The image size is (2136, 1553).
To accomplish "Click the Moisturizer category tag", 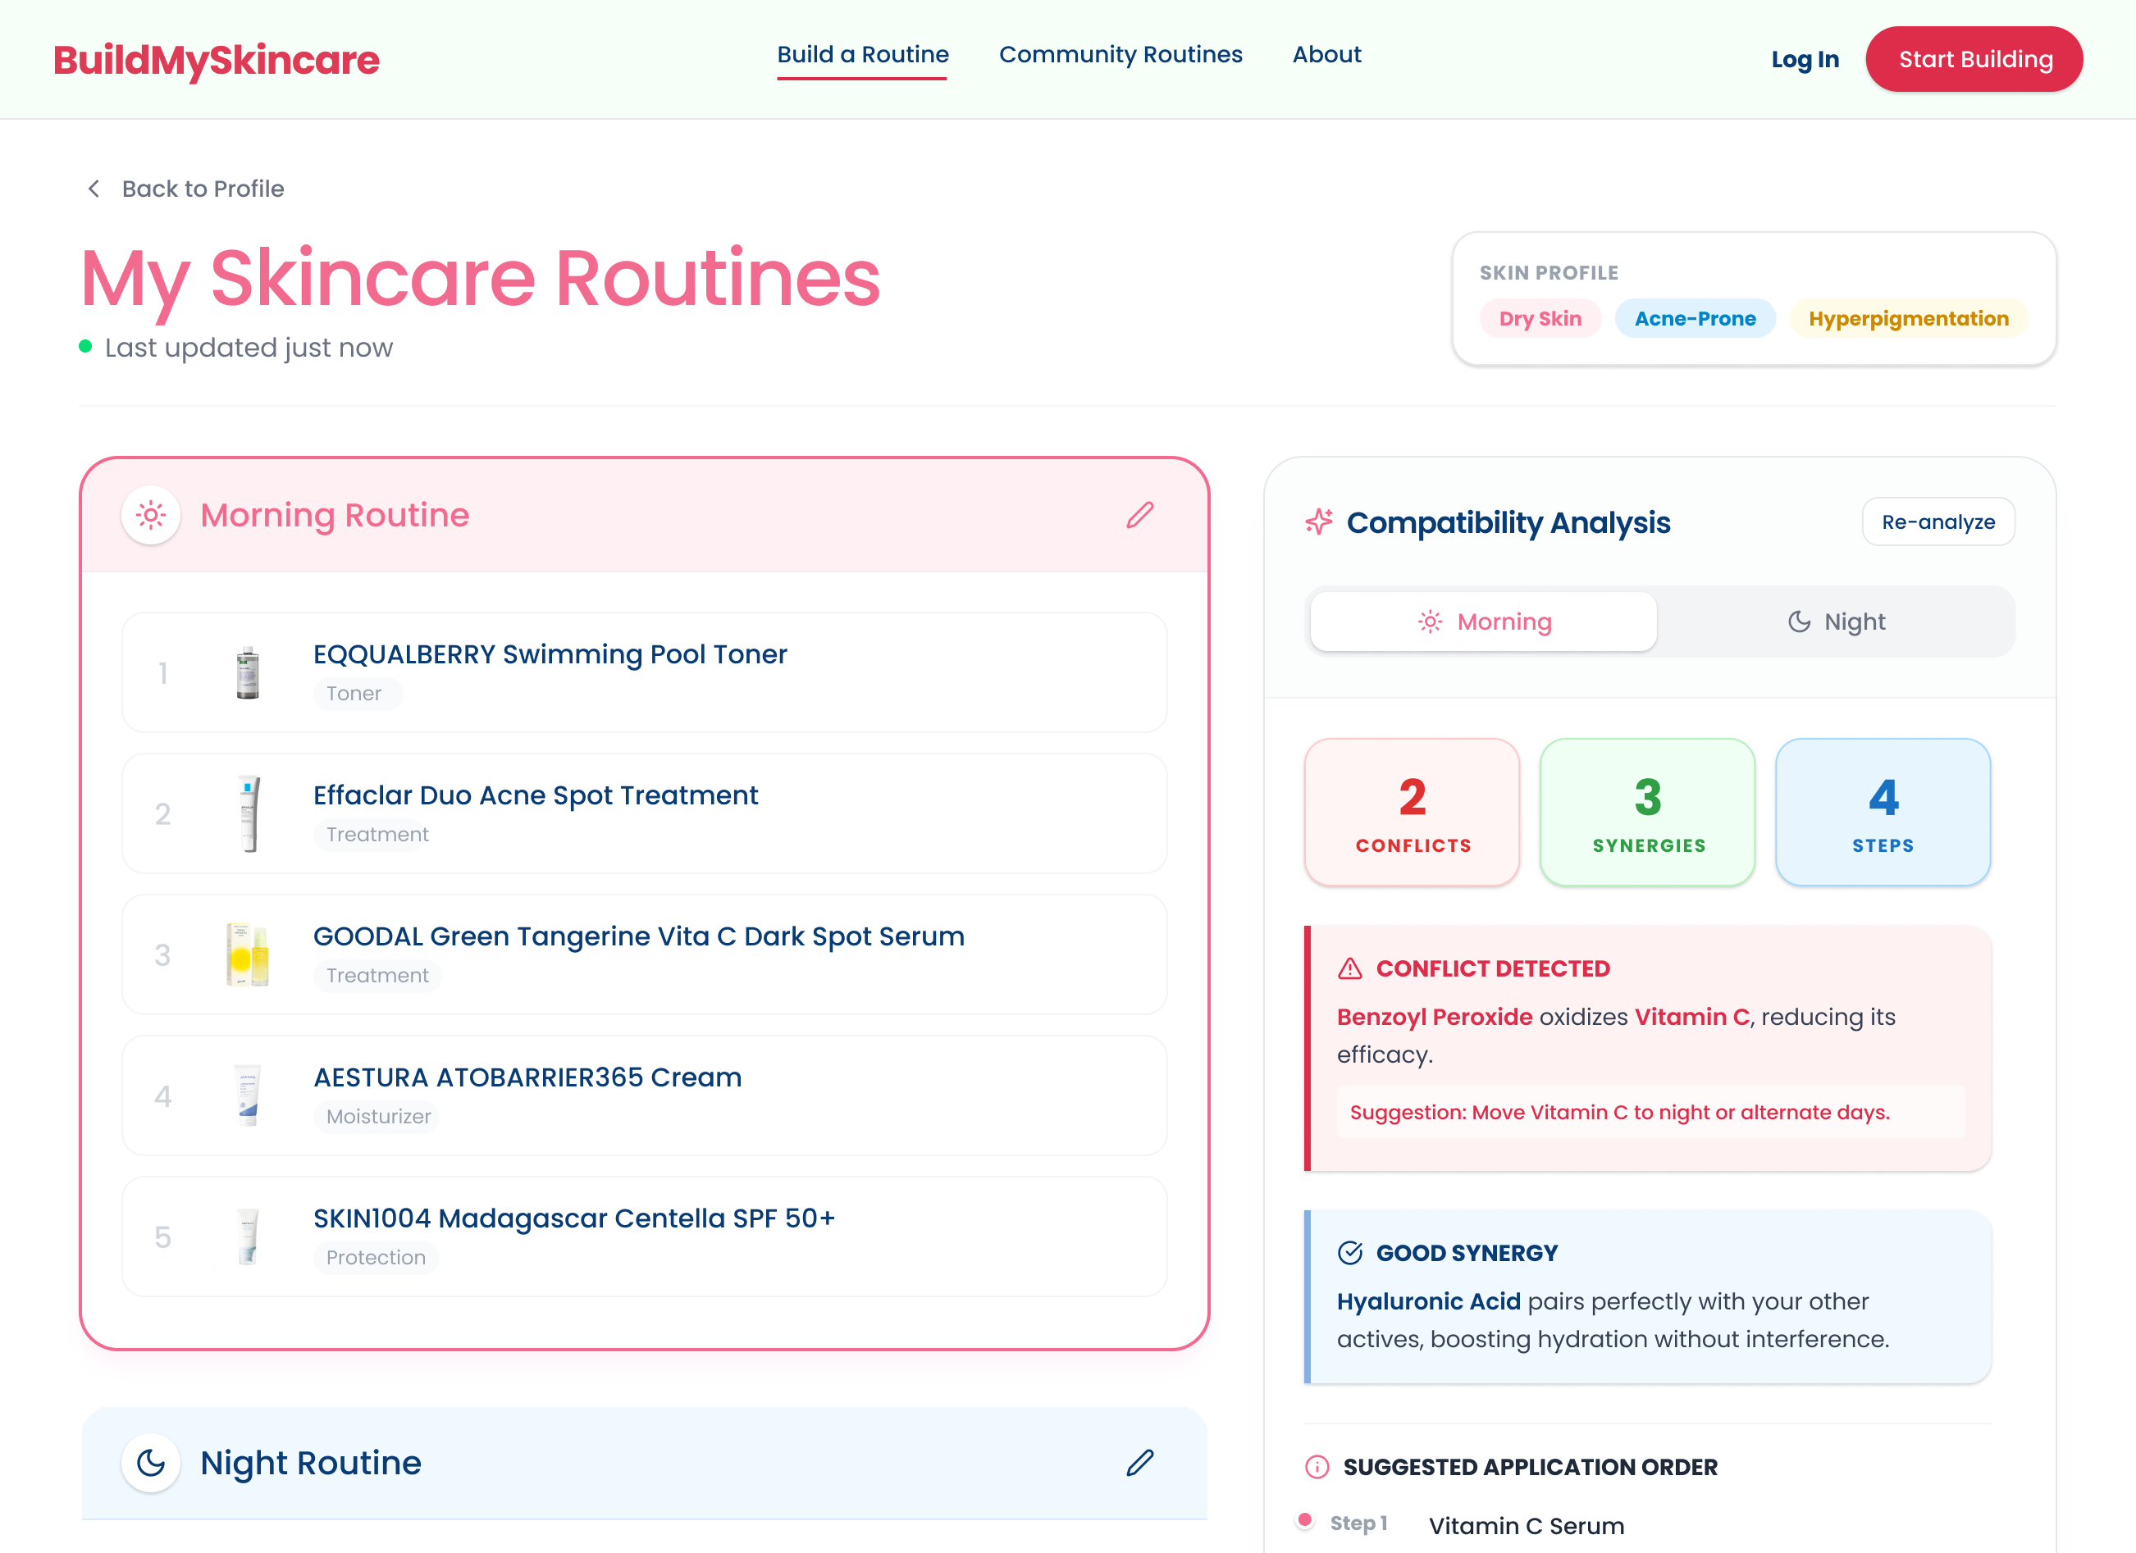I will [377, 1118].
